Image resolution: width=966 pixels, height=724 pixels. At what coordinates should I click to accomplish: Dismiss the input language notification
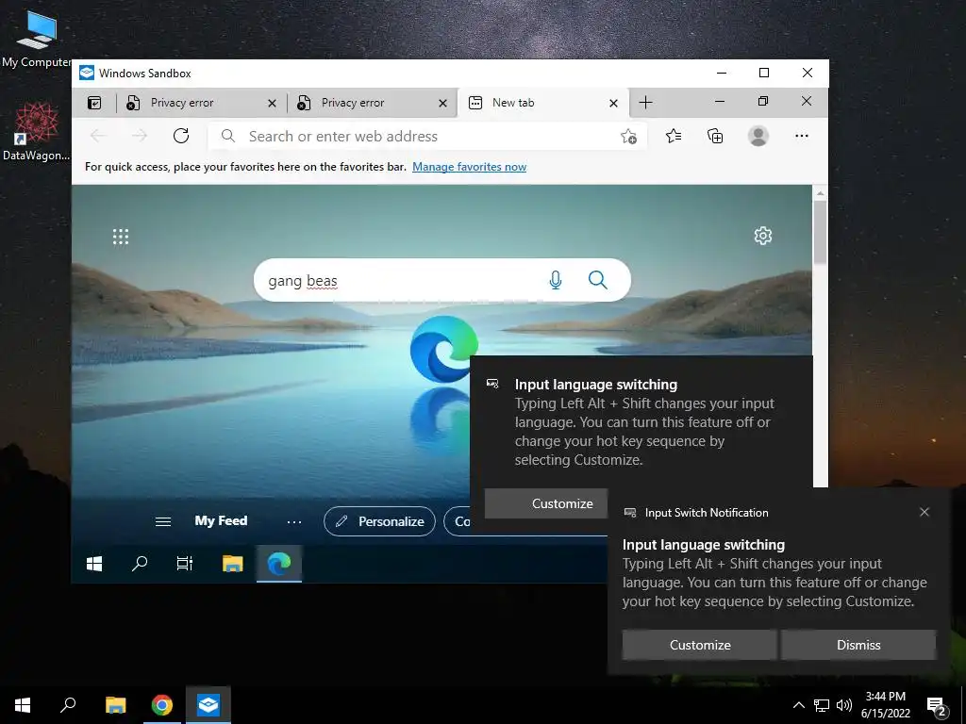click(858, 645)
